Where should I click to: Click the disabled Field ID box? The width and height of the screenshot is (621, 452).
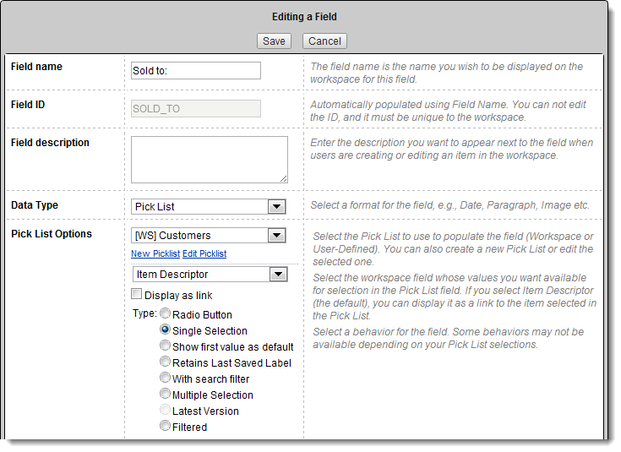(x=196, y=108)
